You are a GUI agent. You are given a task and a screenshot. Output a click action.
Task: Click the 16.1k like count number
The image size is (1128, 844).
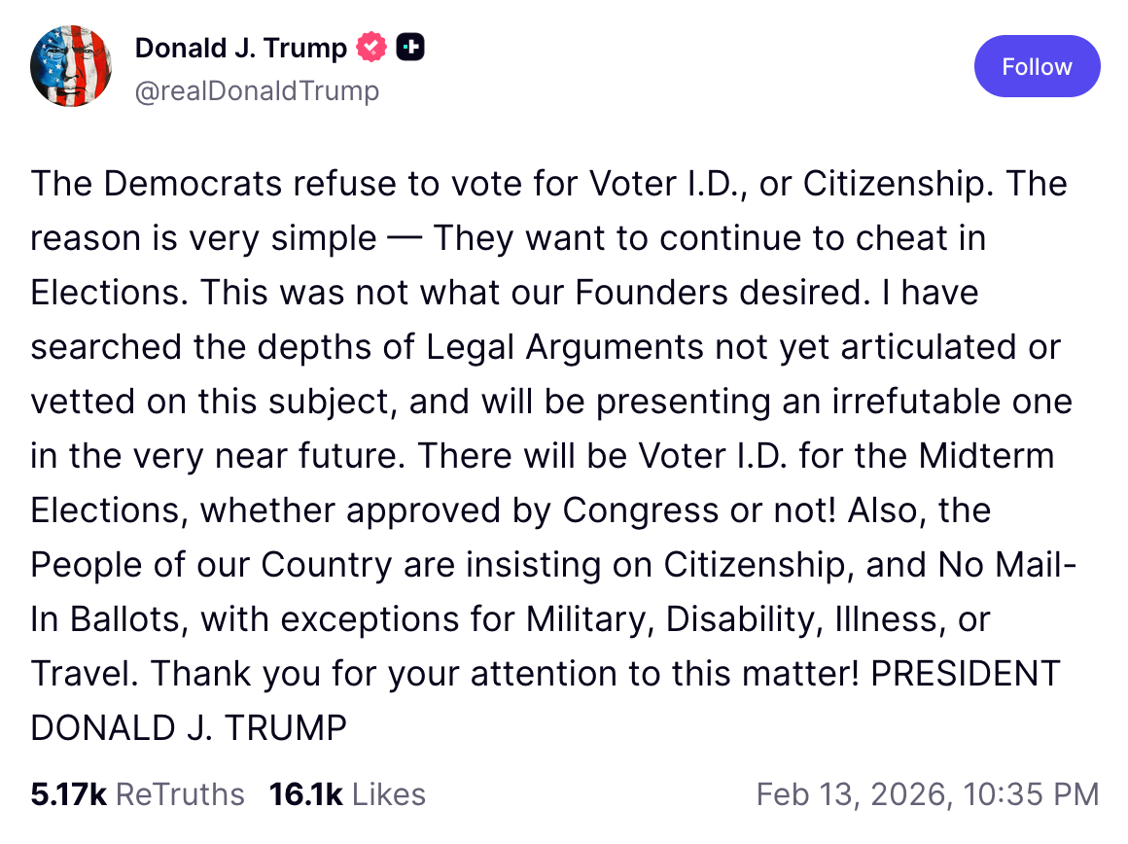(x=306, y=793)
